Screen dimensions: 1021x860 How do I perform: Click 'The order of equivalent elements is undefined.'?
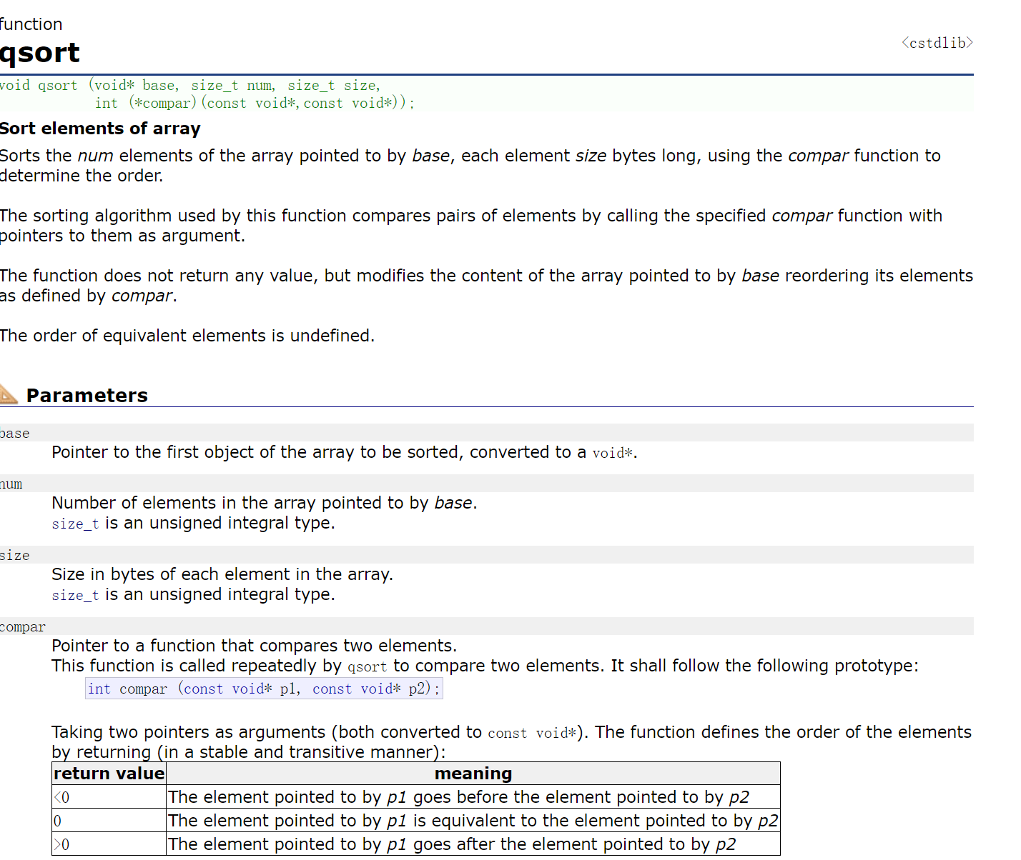(x=187, y=336)
